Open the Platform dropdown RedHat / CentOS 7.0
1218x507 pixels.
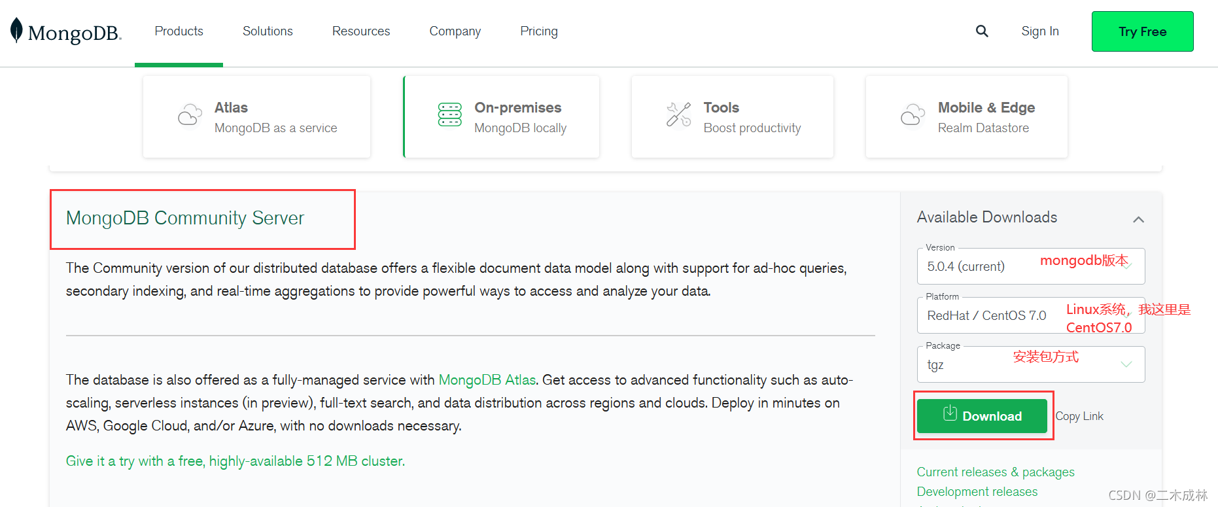click(x=1031, y=315)
